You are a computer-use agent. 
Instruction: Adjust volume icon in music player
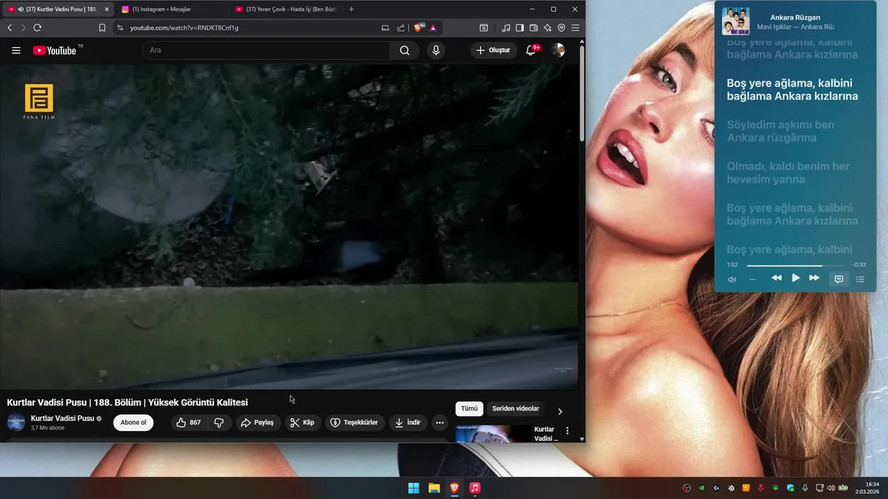click(732, 279)
